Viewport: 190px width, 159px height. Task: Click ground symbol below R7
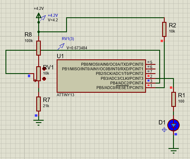point(39,122)
